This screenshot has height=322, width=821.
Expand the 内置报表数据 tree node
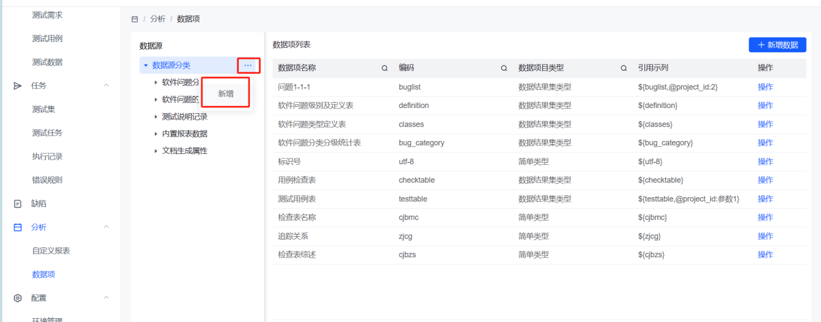[156, 134]
